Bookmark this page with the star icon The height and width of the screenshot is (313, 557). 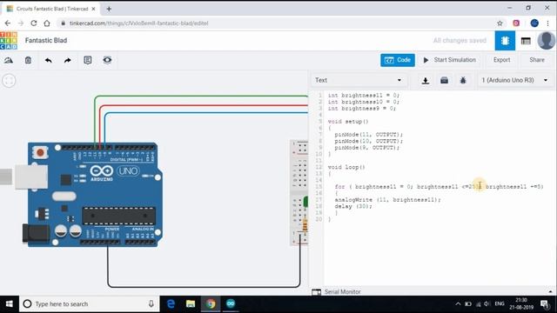500,23
